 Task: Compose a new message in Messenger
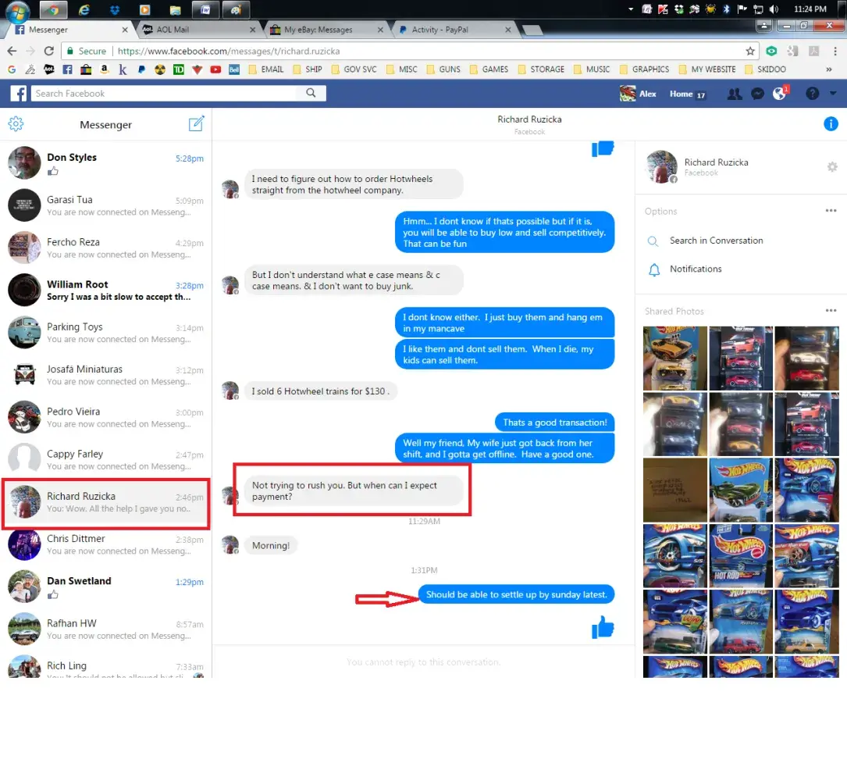196,124
